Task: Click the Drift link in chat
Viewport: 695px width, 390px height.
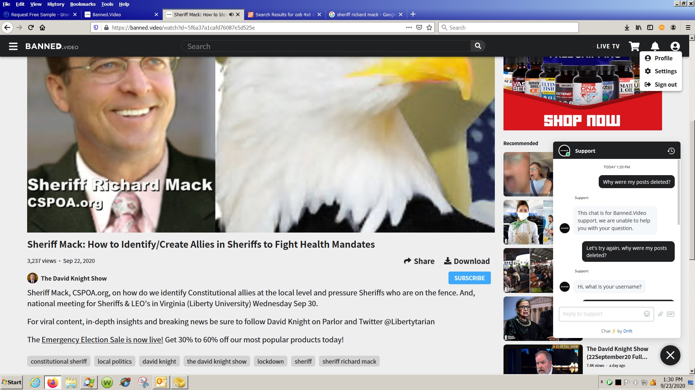Action: [628, 331]
